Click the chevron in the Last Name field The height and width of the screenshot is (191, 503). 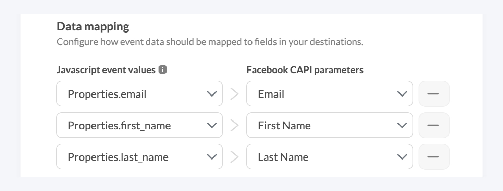click(402, 157)
